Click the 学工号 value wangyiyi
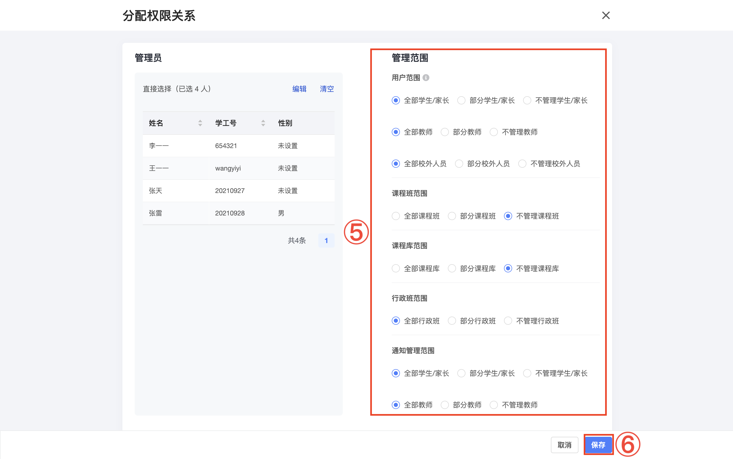 [228, 168]
